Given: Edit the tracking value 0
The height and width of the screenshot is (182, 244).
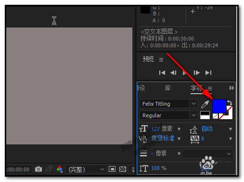Looking at the screenshot, I should [x=203, y=139].
